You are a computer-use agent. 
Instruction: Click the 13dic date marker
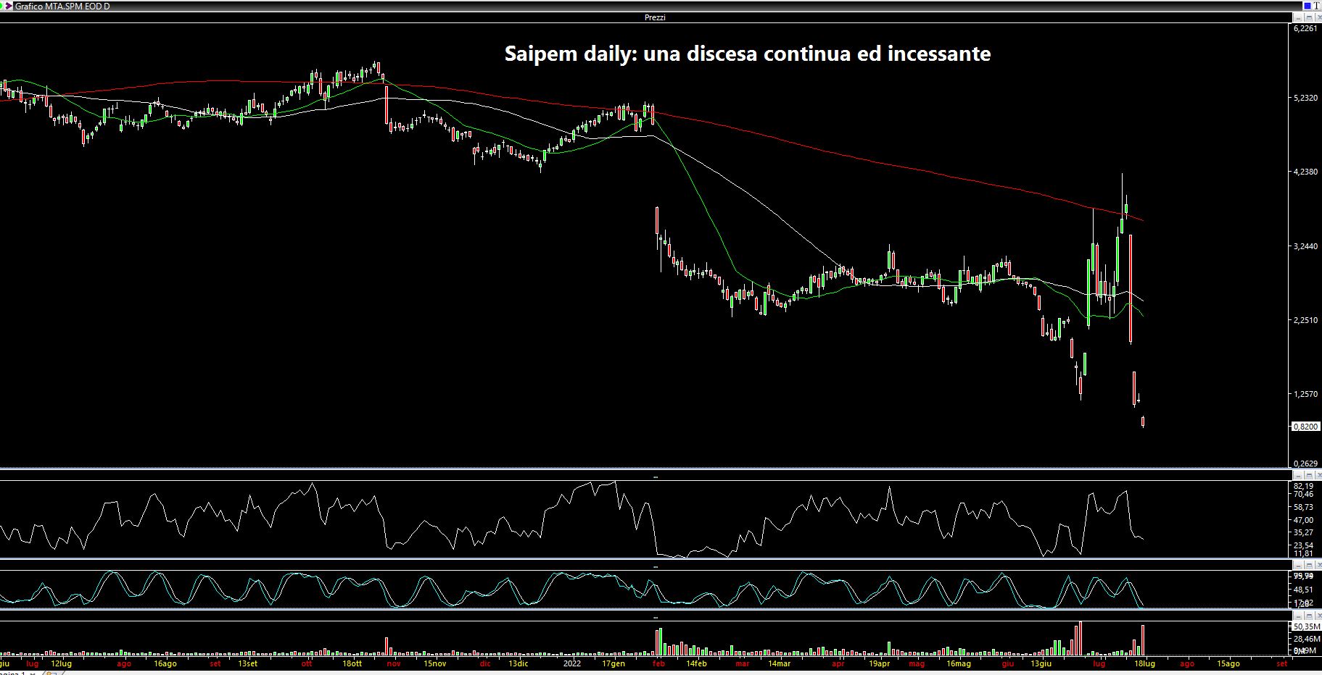pos(518,663)
